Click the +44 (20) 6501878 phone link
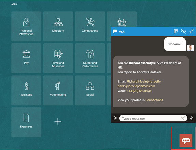 [x=139, y=91]
